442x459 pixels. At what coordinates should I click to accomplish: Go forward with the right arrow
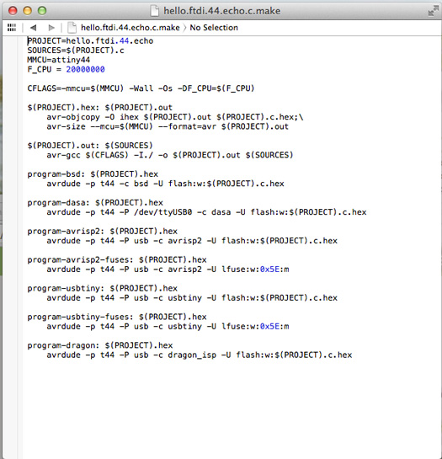pyautogui.click(x=51, y=28)
